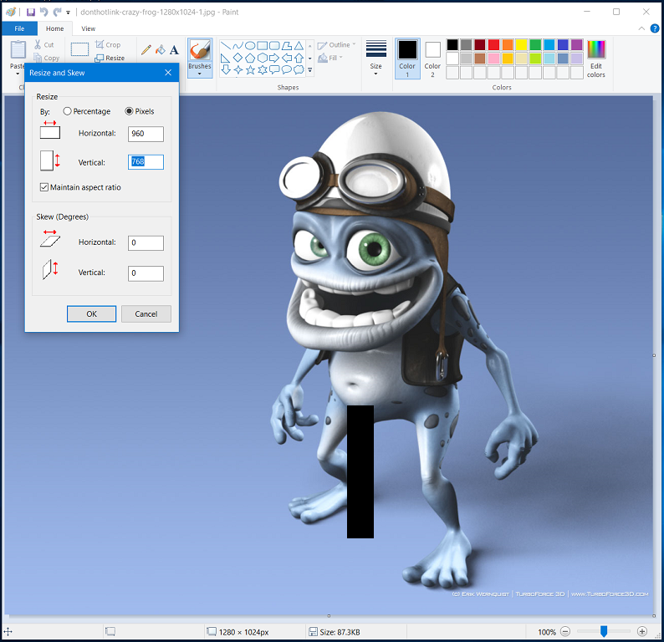Select the Rounded rectangle shape
This screenshot has height=642, width=664.
274,46
